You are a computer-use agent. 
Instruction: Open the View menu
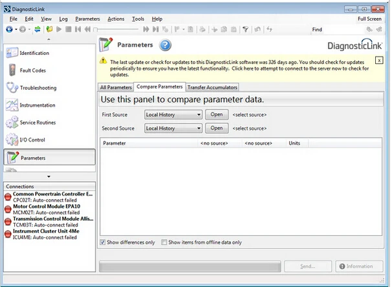(46, 19)
